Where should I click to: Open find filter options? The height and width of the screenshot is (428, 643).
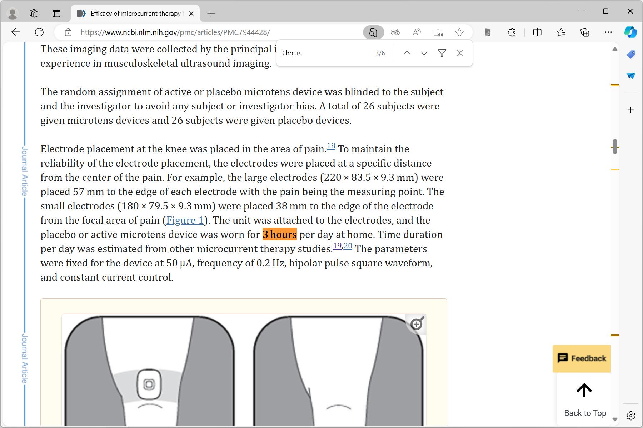click(442, 53)
